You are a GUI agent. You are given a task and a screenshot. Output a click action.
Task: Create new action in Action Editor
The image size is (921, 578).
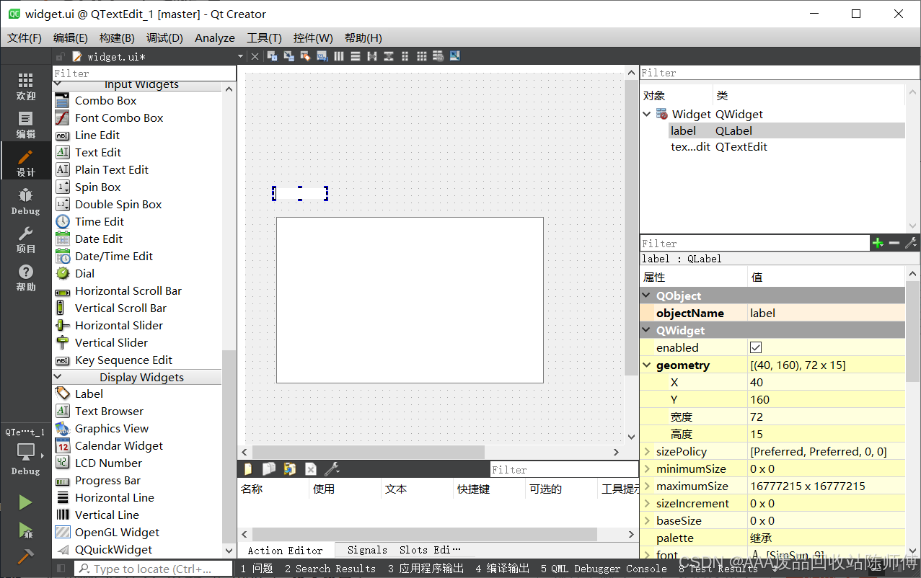tap(248, 469)
